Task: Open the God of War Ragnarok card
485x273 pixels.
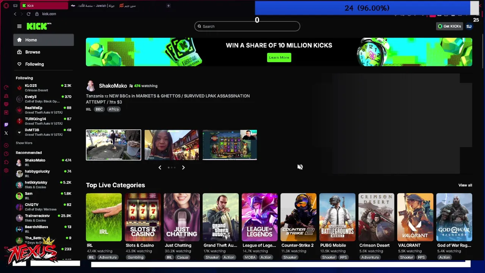Action: coord(454,217)
